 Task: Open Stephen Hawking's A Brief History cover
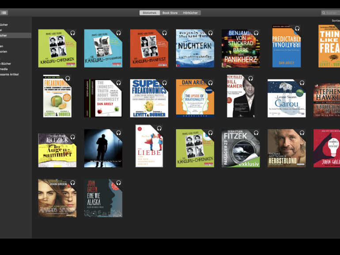[327, 100]
